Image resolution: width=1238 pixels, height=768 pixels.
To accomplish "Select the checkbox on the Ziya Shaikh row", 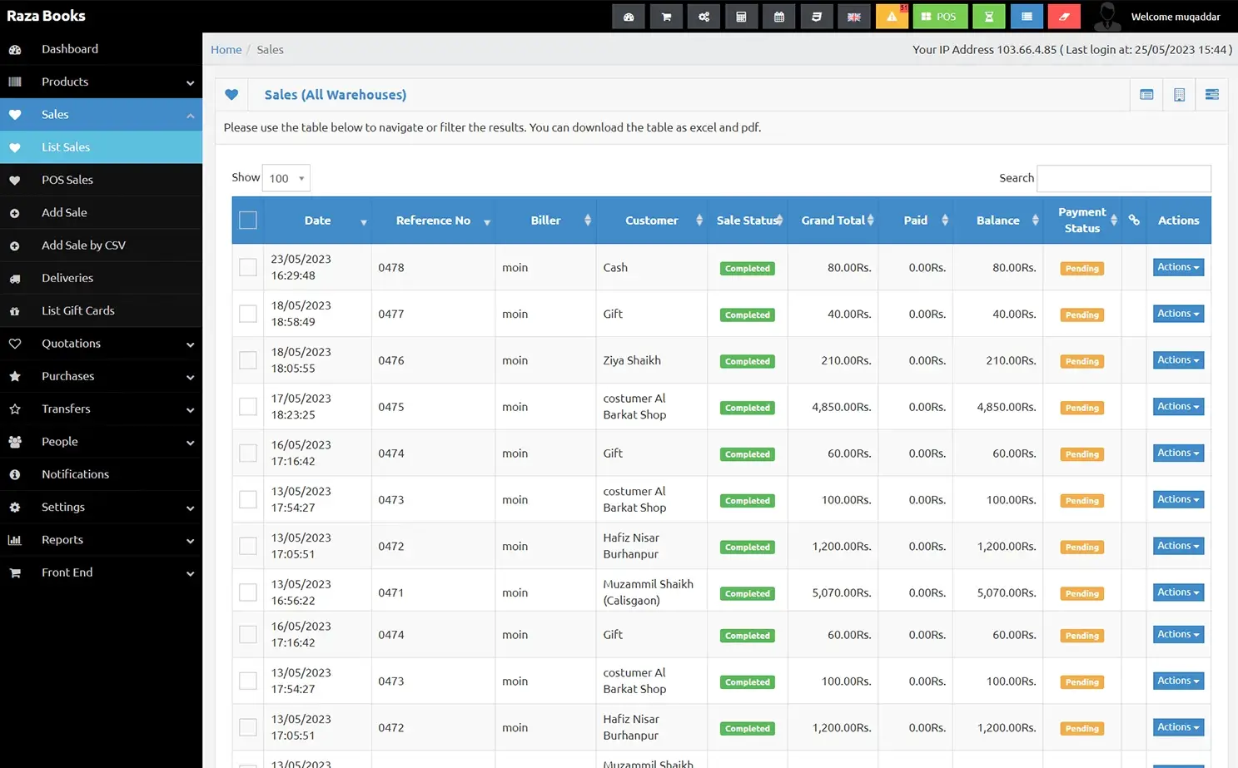I will click(247, 360).
